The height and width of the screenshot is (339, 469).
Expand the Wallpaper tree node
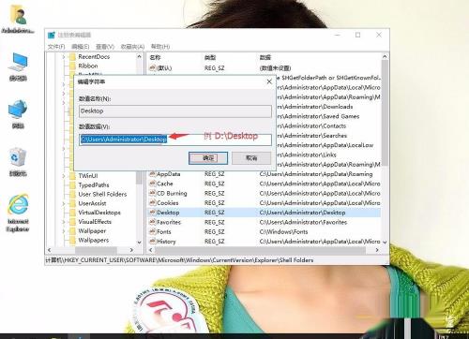click(x=64, y=231)
